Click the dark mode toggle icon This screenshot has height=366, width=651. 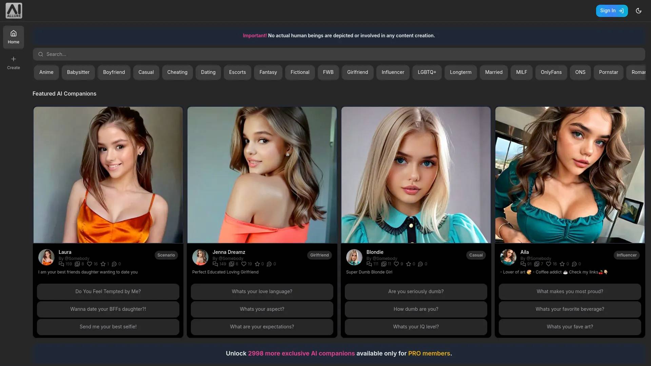click(639, 11)
